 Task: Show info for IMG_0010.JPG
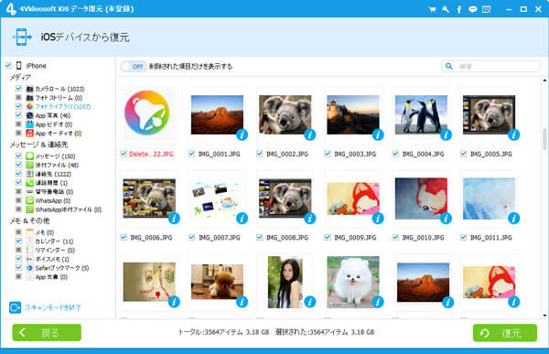click(446, 218)
